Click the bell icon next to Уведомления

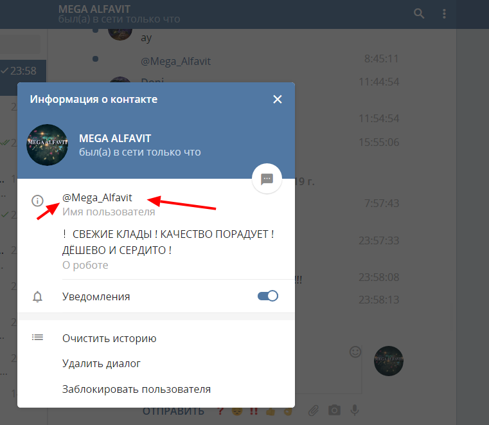(x=37, y=296)
